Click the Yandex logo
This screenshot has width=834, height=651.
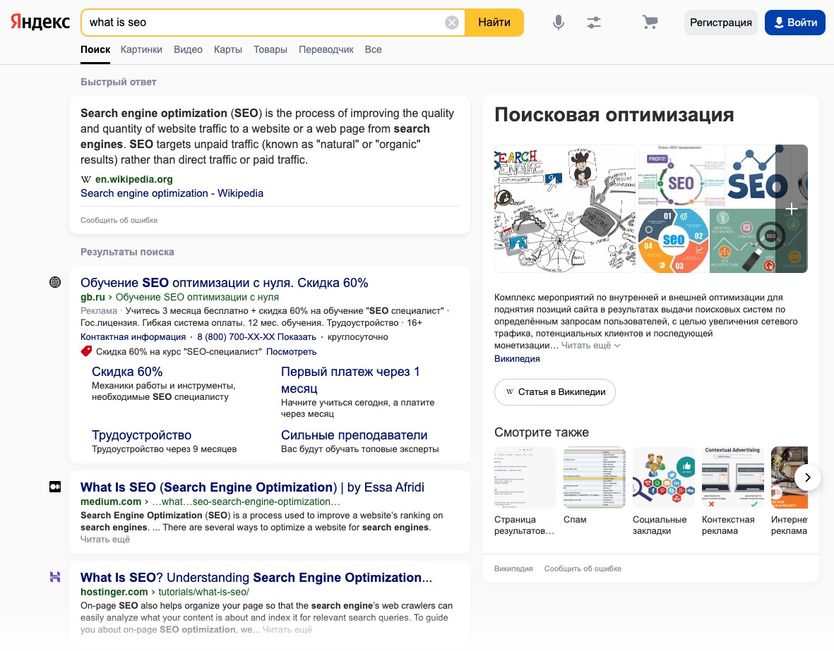coord(40,22)
